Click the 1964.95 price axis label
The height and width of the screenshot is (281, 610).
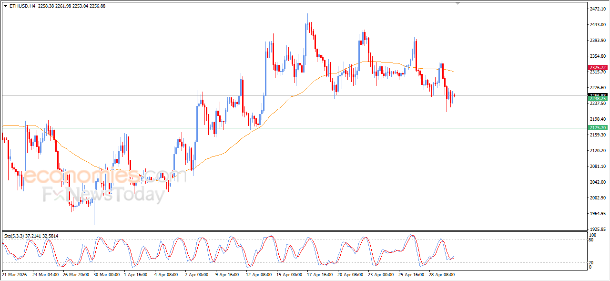(598, 214)
